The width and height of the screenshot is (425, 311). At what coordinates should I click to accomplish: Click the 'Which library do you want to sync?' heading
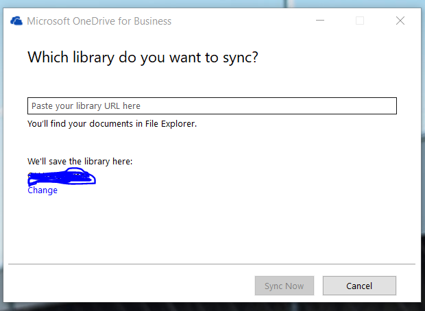(x=143, y=58)
